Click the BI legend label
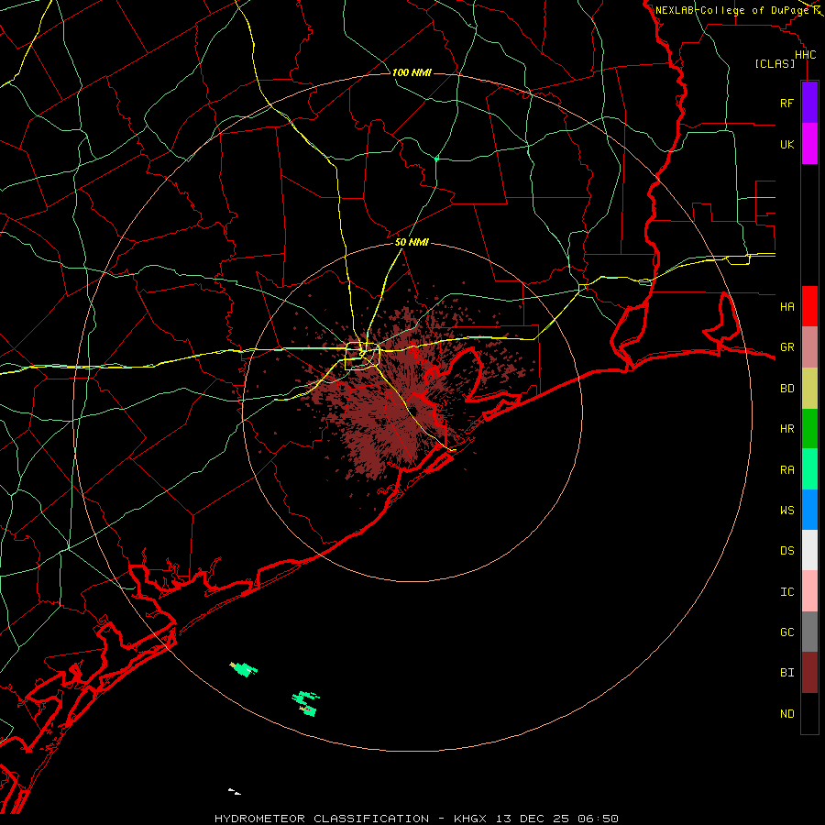Screen dimensions: 825x825 tap(786, 673)
